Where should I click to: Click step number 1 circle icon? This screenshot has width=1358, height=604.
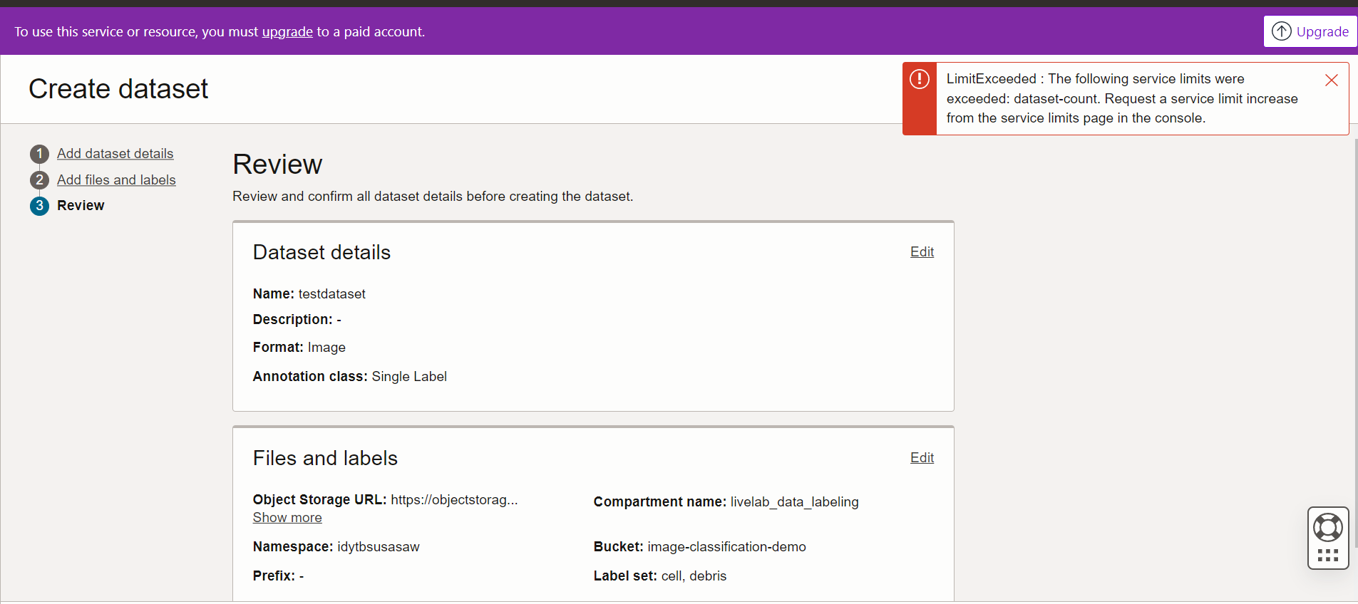point(39,154)
